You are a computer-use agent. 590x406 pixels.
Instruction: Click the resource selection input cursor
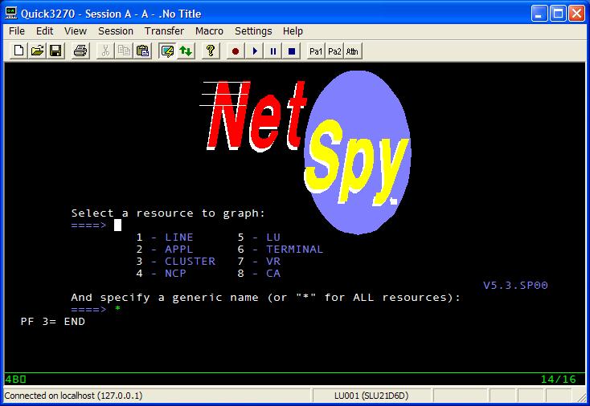click(118, 225)
